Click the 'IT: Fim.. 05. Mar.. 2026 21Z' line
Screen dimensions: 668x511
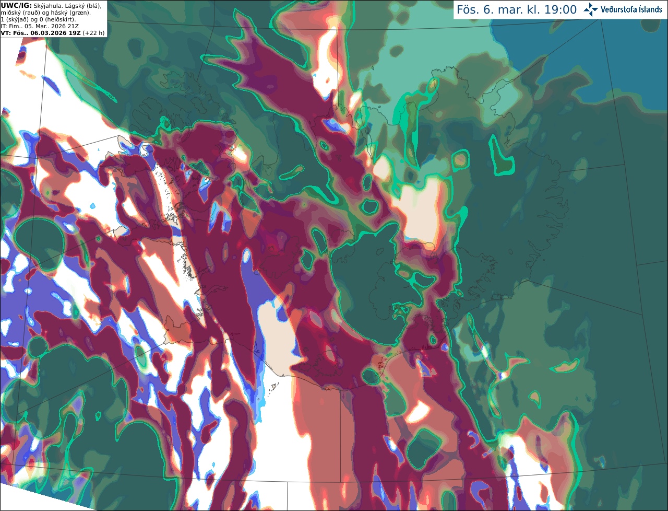point(40,26)
